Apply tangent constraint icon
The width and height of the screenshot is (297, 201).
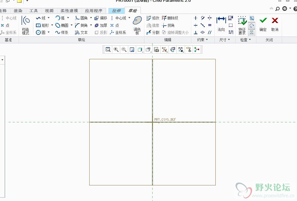[203, 18]
